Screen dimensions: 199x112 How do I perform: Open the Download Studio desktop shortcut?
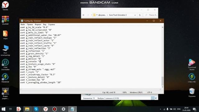192,65
